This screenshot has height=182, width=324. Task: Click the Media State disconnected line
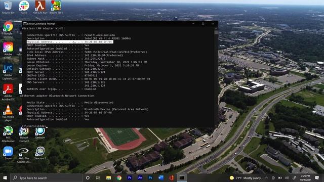[70, 102]
